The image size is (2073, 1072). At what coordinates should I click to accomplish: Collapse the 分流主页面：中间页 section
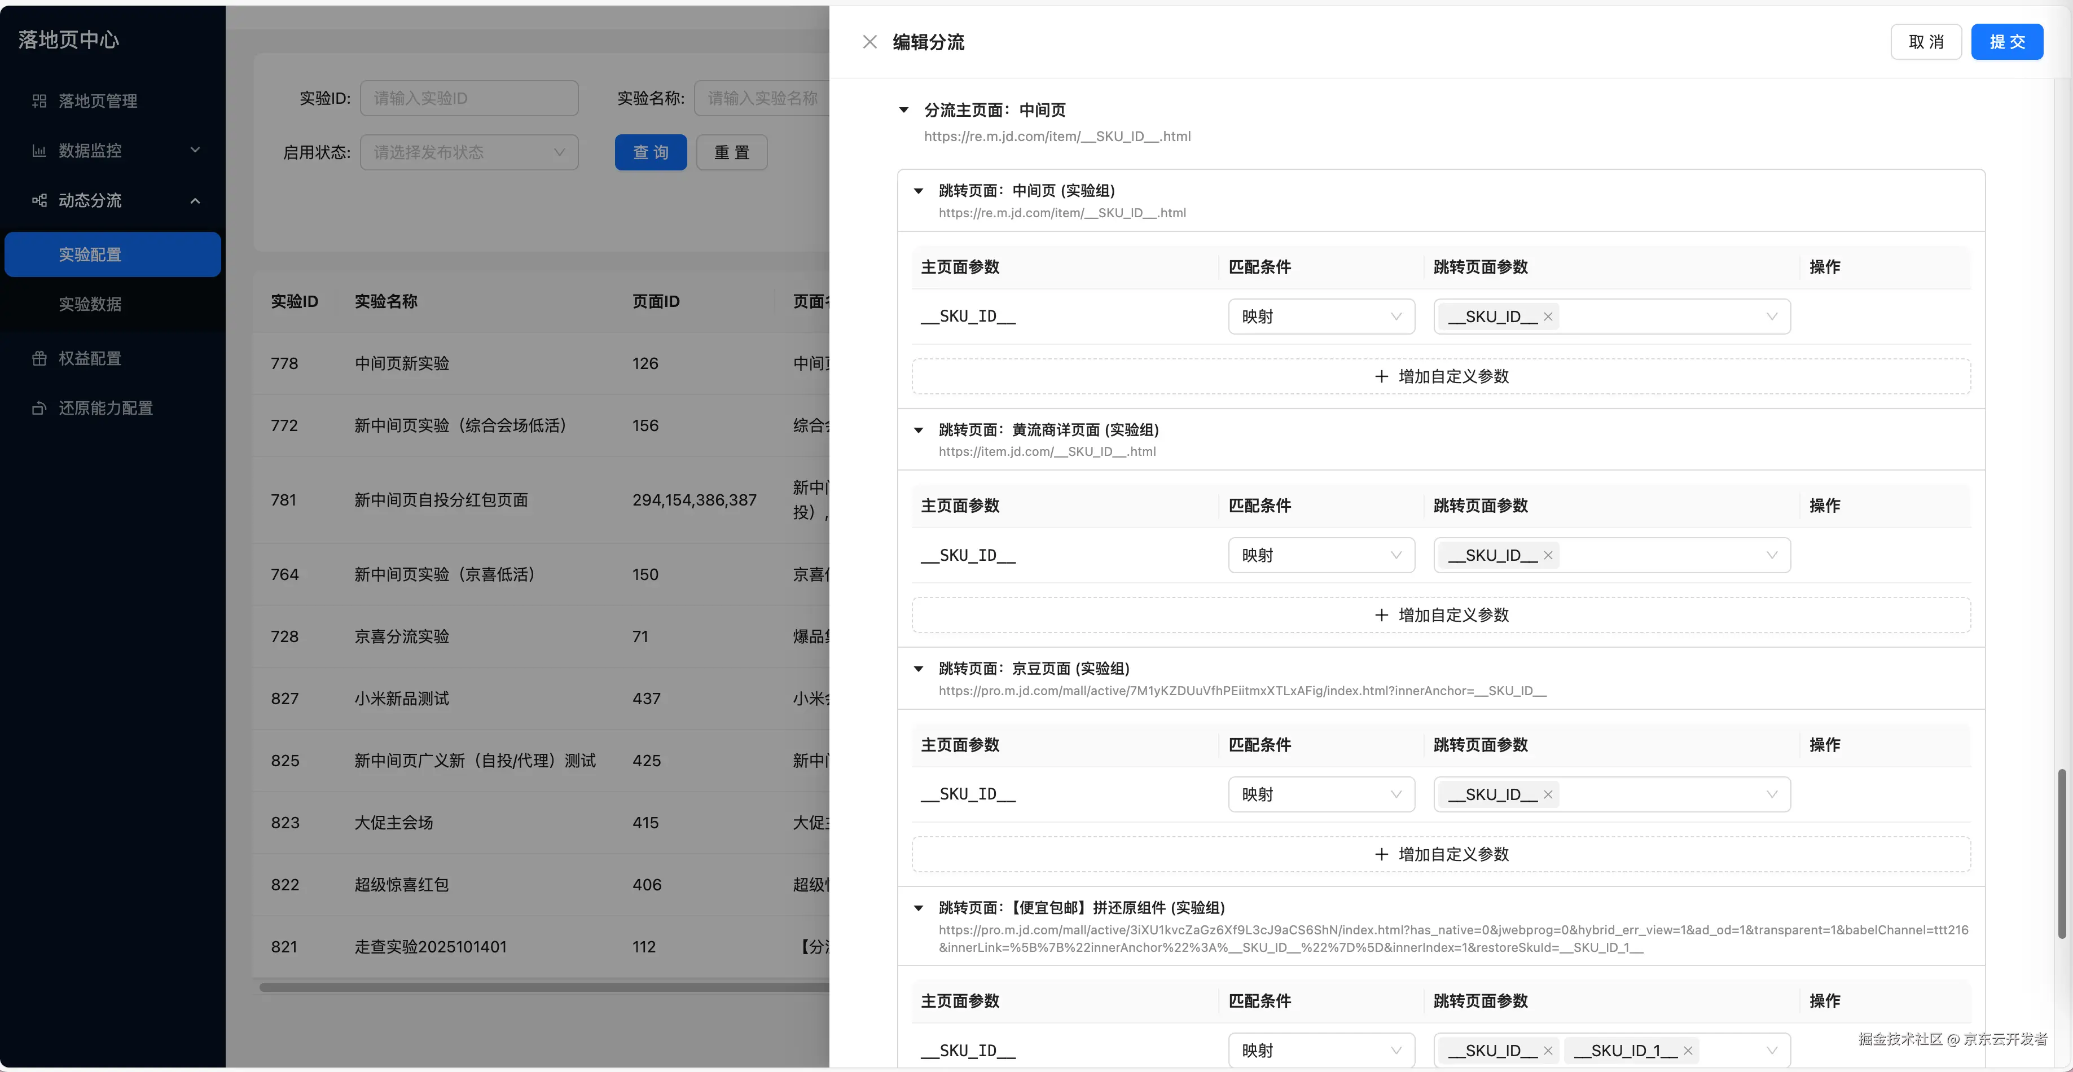pyautogui.click(x=904, y=110)
